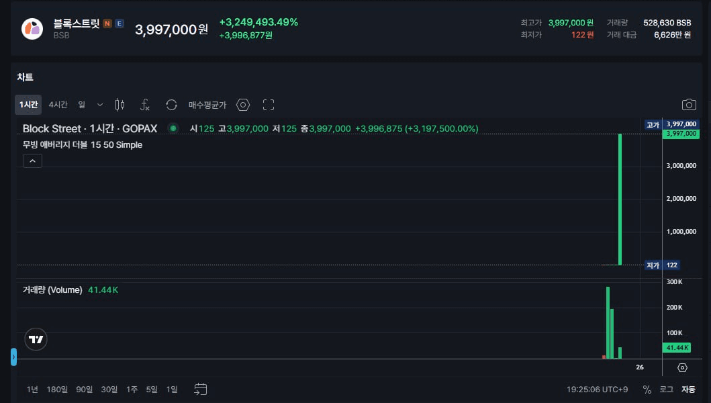Hide Block Street series via green dot
Screen dimensions: 711x403
pyautogui.click(x=173, y=128)
